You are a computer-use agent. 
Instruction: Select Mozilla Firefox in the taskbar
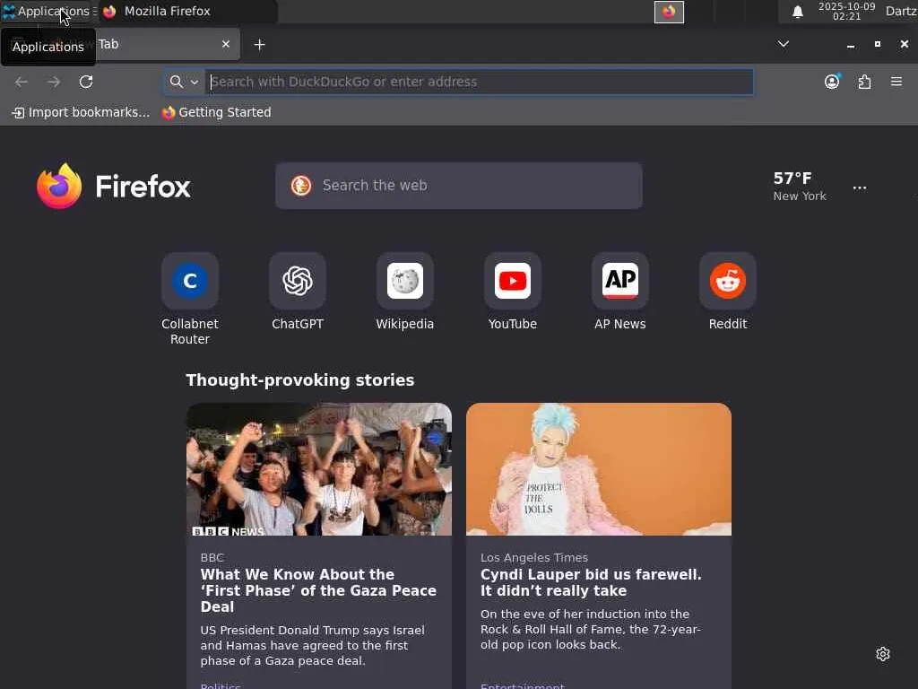tap(187, 11)
